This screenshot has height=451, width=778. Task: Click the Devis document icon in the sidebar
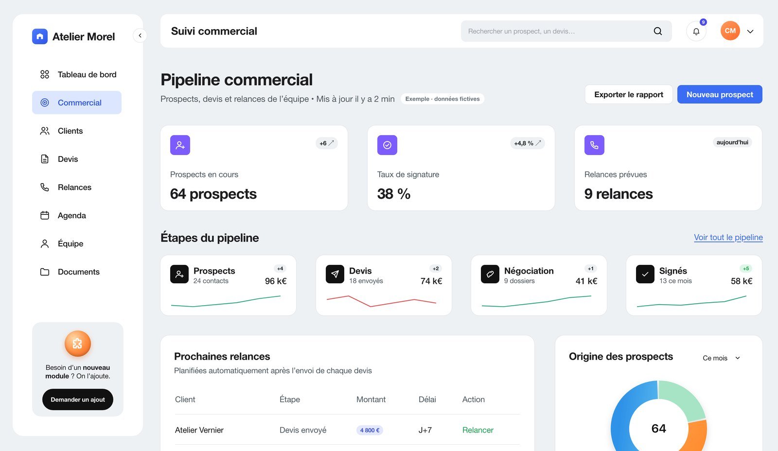point(45,159)
